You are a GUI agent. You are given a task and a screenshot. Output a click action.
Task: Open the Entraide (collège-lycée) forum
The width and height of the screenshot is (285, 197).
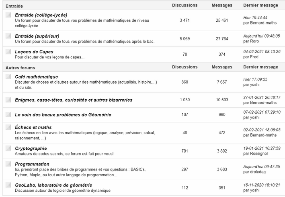[41, 15]
